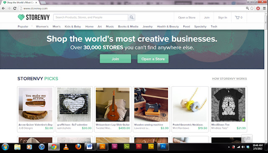Focus the product search field
This screenshot has height=153, width=268.
click(90, 17)
